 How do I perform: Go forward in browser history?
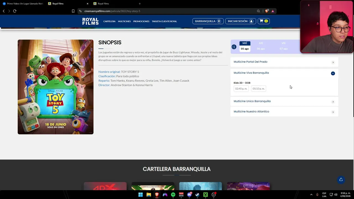pyautogui.click(x=9, y=11)
